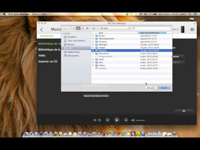Click Importer des listes de lecture button

click(96, 96)
